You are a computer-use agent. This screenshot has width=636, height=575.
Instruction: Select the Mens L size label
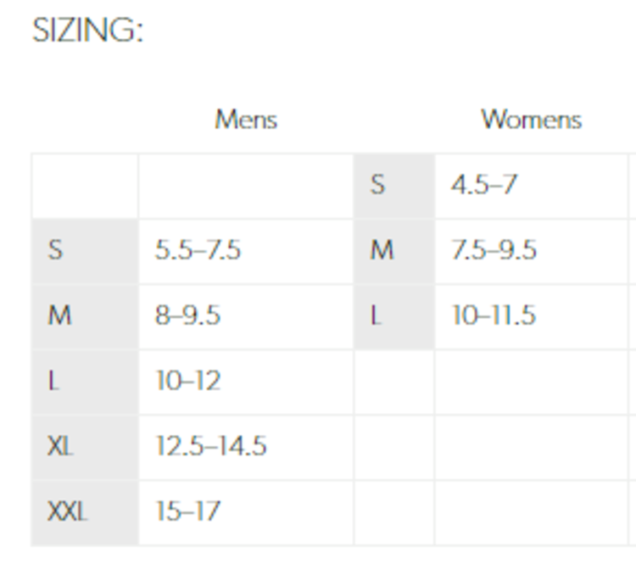tap(53, 381)
